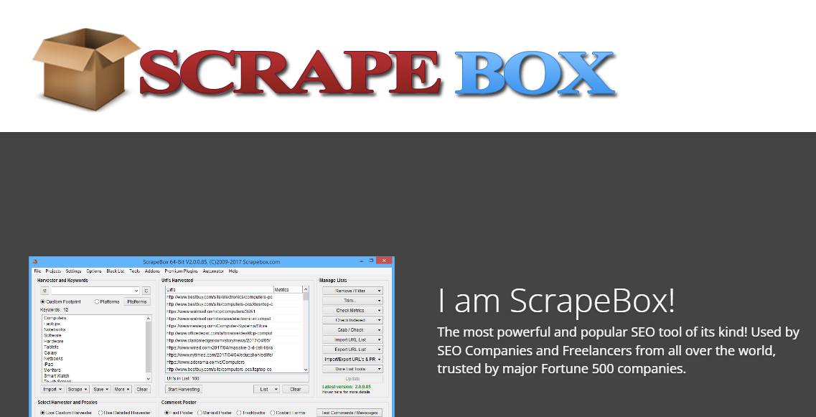Select the Computers keyword
816x417 pixels.
click(55, 318)
